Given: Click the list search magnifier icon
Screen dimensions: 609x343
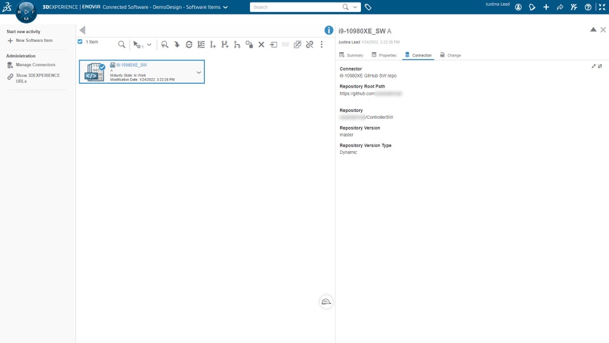Looking at the screenshot, I should [122, 44].
